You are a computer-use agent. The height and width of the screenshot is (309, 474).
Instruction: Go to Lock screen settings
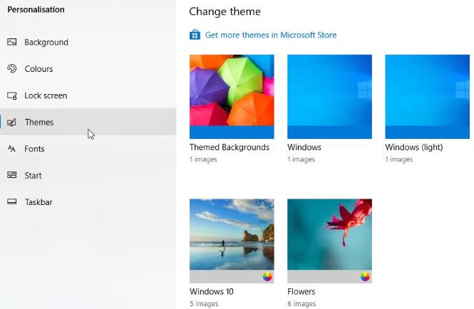[x=88, y=95]
